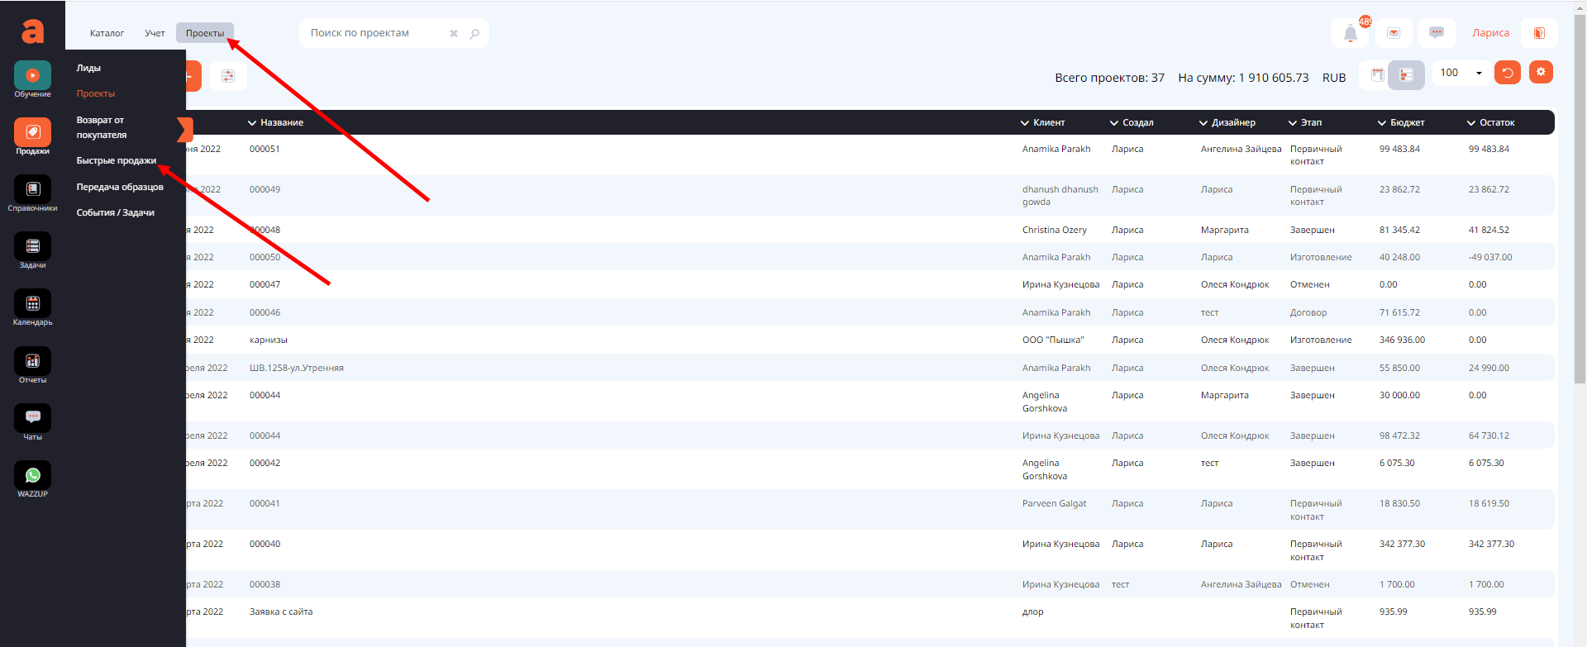Open the 100 rows-per-page dropdown

pyautogui.click(x=1461, y=73)
